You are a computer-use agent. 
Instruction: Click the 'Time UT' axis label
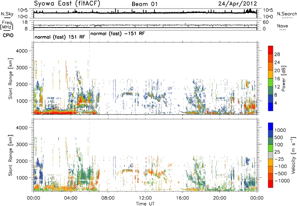(x=145, y=204)
